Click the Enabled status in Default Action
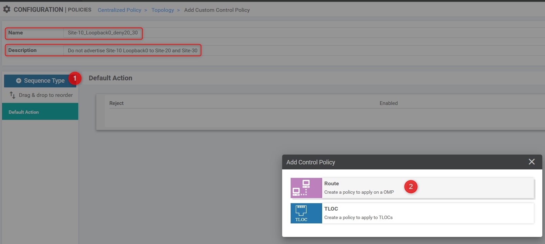The width and height of the screenshot is (545, 244). pyautogui.click(x=389, y=103)
